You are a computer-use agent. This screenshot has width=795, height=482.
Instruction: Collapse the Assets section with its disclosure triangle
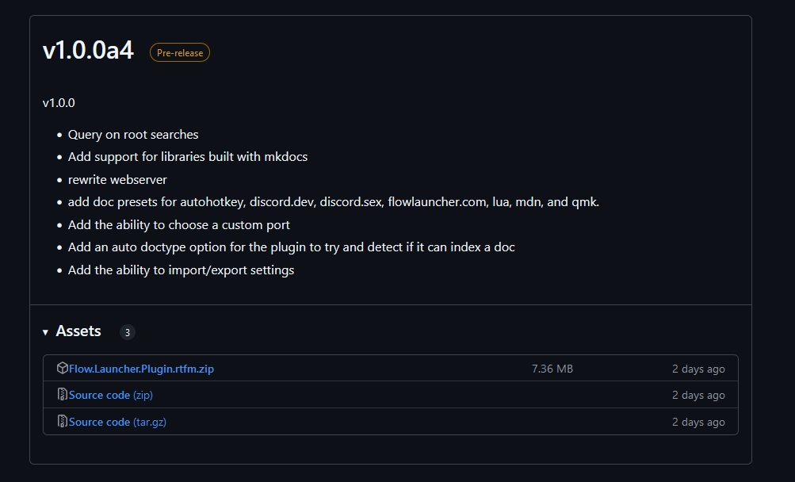point(45,332)
